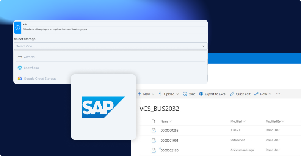Click the Quick edit pencil icon
301x156 pixels.
click(x=232, y=94)
